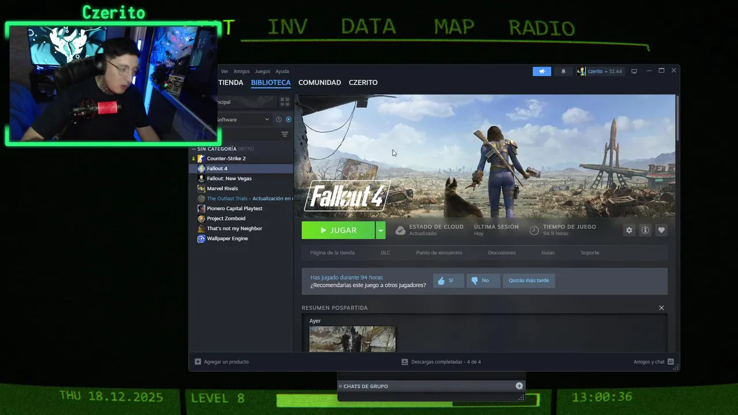Open the notifications bell
738x415 pixels.
pos(563,71)
